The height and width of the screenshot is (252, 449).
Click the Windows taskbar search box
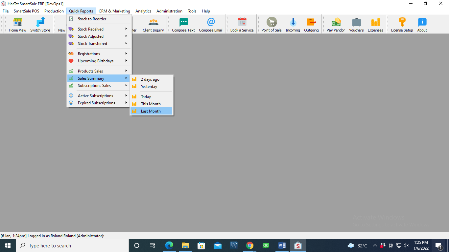pos(72,245)
